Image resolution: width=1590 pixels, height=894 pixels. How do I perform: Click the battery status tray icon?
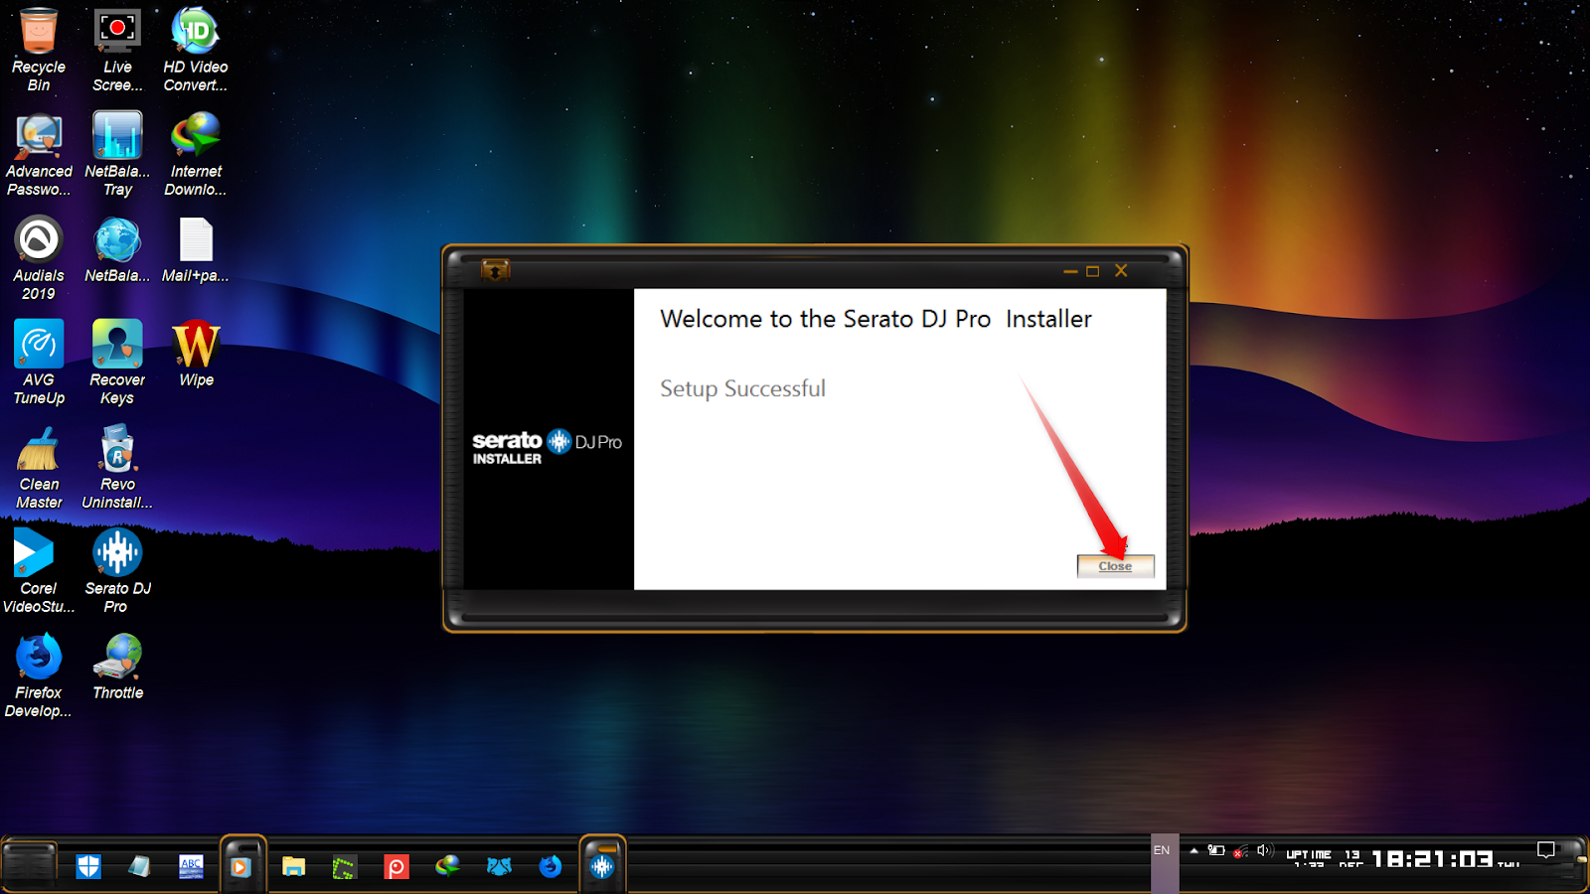[1216, 850]
